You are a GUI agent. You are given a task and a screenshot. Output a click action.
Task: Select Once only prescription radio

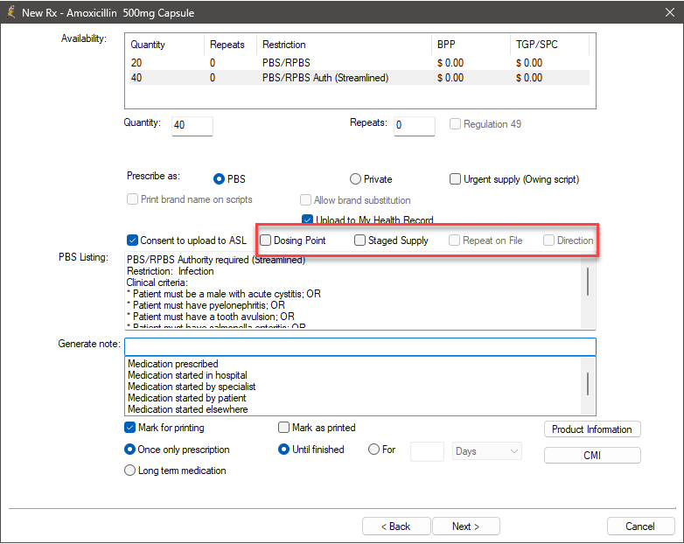pyautogui.click(x=129, y=449)
